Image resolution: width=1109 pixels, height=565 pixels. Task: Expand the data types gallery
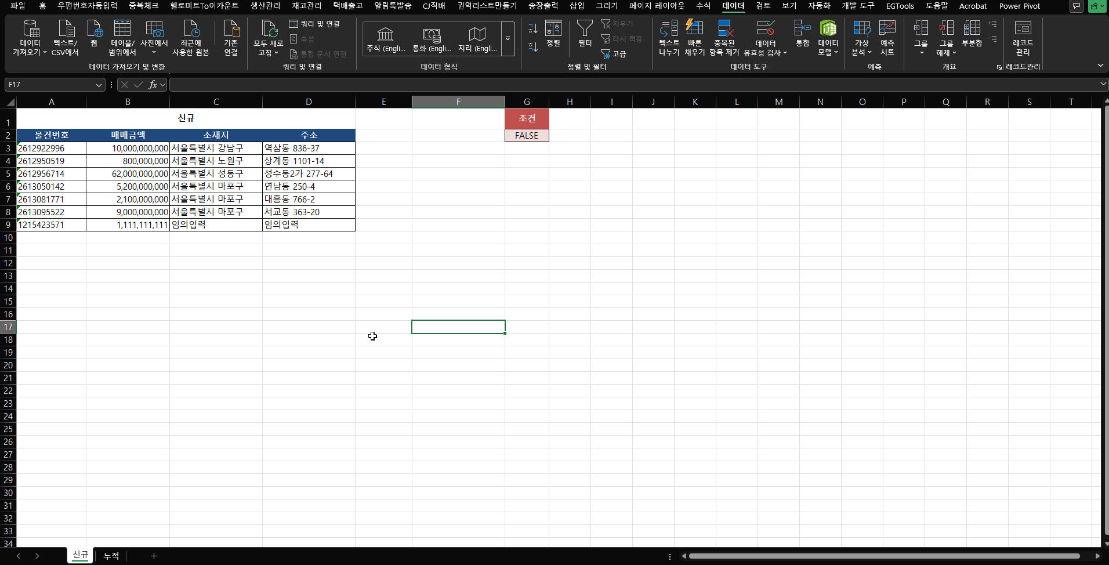click(x=508, y=39)
